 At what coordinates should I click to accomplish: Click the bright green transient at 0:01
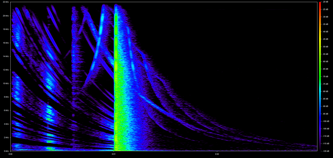coord(116,78)
